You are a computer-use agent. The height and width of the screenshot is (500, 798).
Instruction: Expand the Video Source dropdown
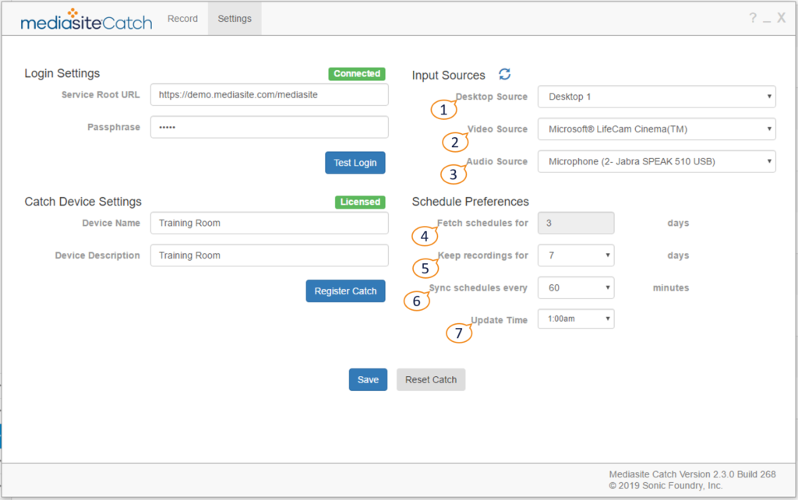pyautogui.click(x=656, y=129)
